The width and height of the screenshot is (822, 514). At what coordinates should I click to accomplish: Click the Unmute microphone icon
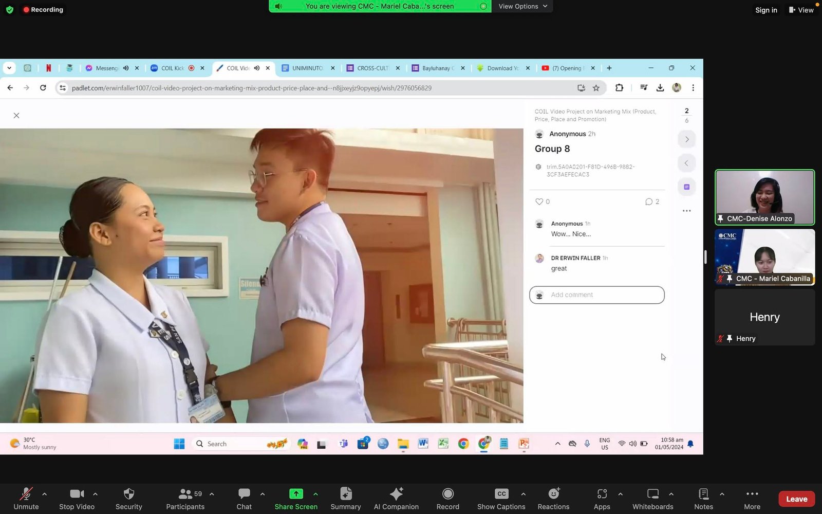click(x=26, y=494)
